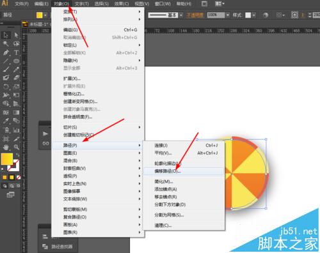Select the Line Segment tool
Viewport: 320px width, 253px height.
tap(6, 61)
